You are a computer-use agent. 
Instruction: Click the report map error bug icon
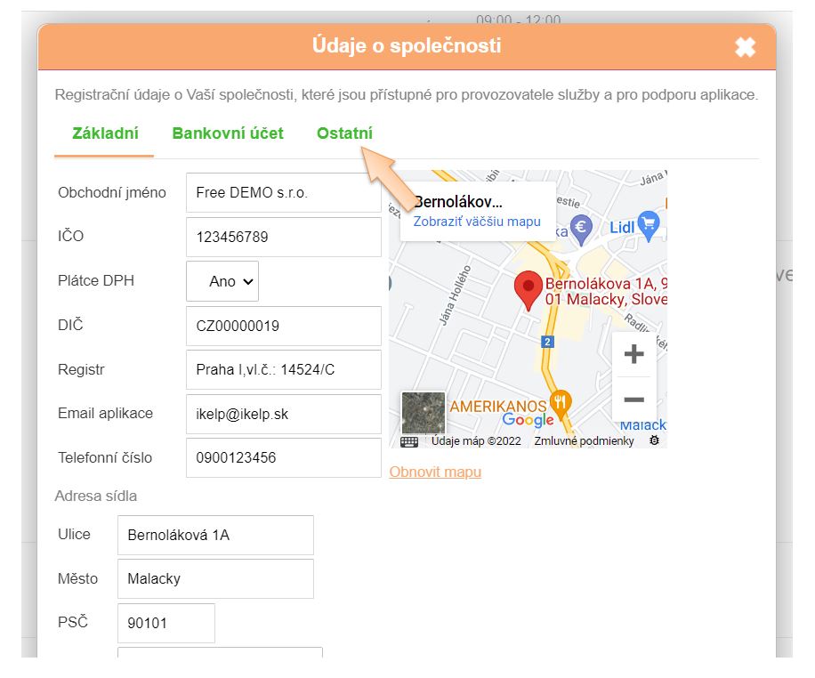[x=655, y=441]
